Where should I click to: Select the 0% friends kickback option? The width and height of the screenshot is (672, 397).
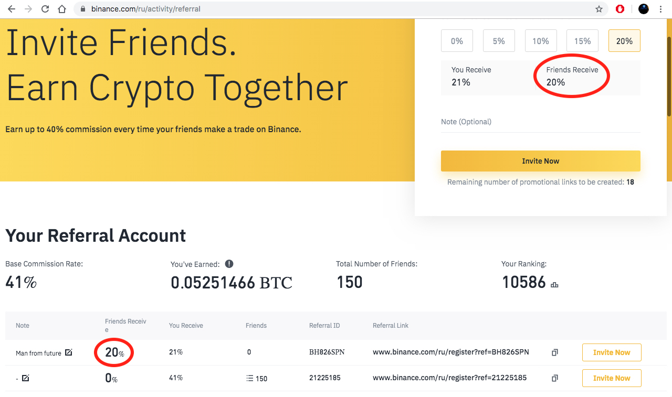tap(457, 41)
